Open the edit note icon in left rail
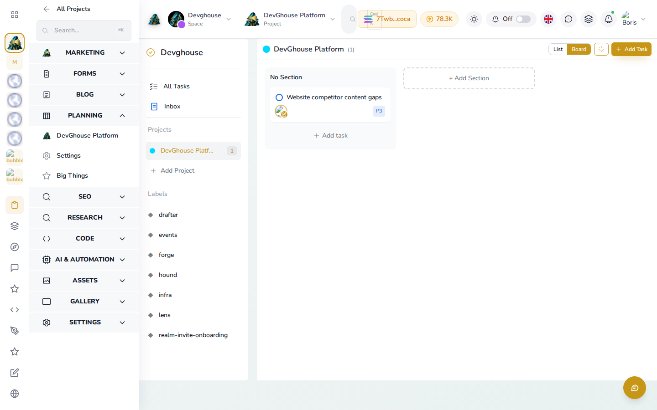This screenshot has height=410, width=657. coord(15,373)
